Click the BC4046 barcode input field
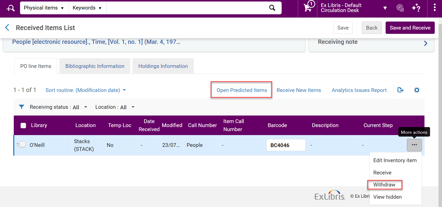Screen dimensions: 442x207 (x=286, y=145)
